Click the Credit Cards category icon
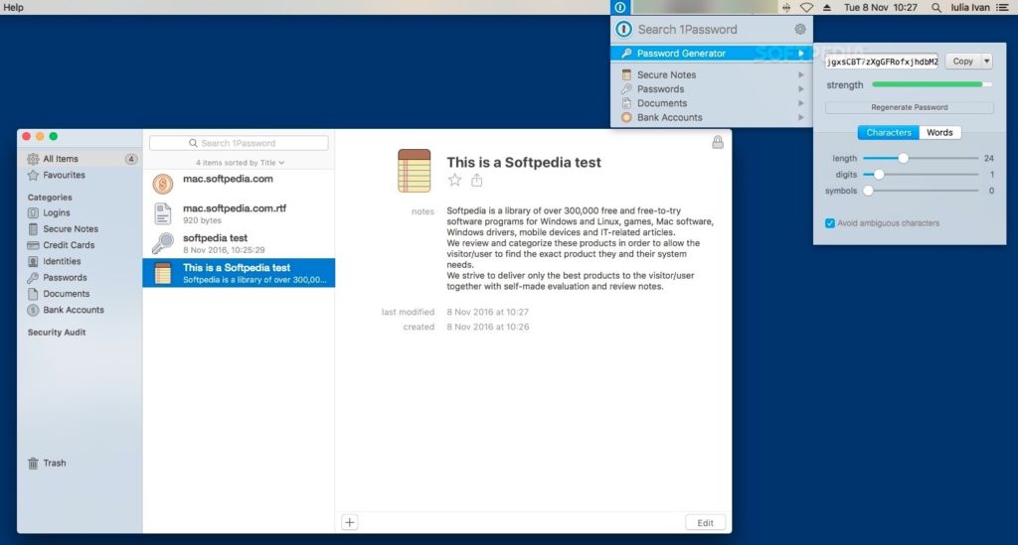The image size is (1018, 545). [x=33, y=245]
